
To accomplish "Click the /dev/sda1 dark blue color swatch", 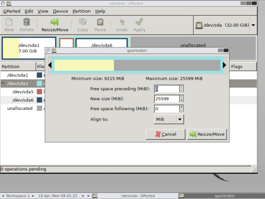I will (39, 75).
